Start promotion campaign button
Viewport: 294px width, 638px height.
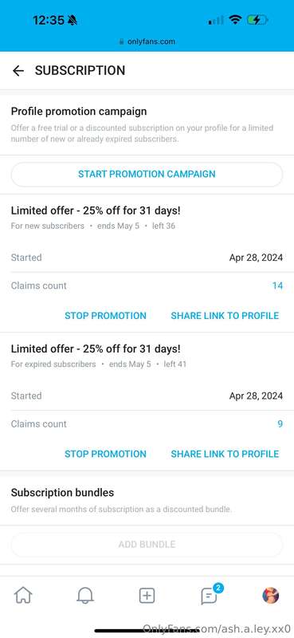tap(147, 174)
